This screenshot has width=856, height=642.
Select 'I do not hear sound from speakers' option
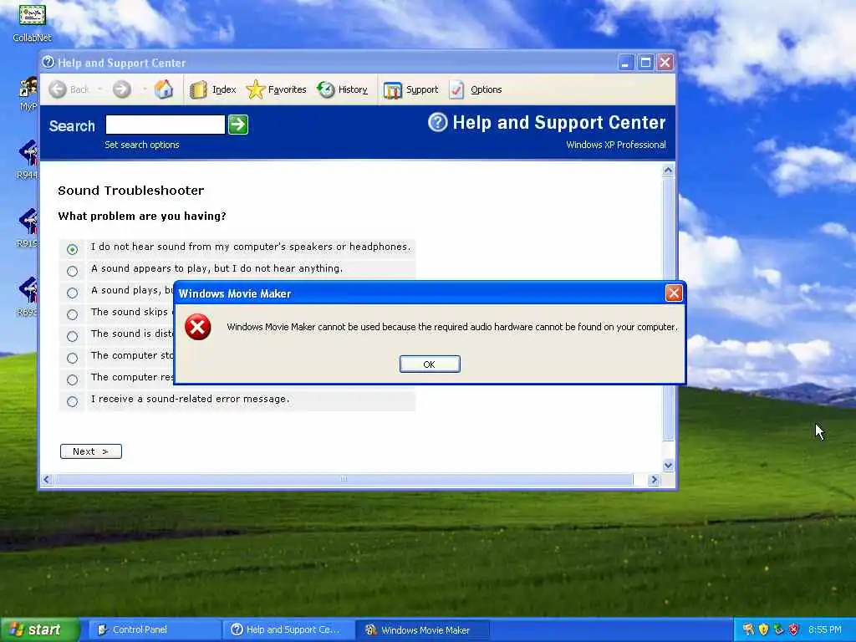point(72,249)
